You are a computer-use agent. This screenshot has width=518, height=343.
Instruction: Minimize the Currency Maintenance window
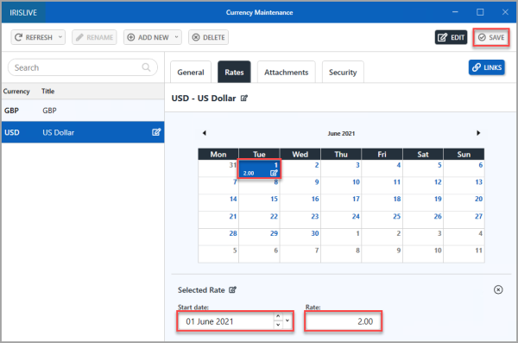(455, 12)
